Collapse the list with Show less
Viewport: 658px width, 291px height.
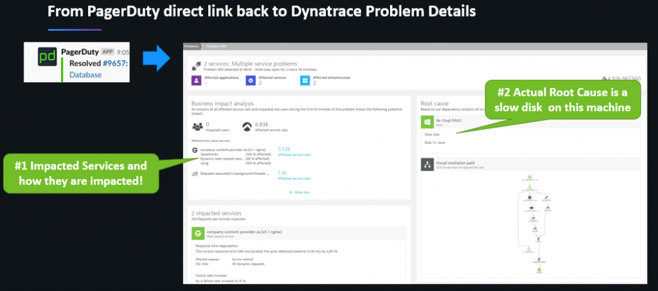[299, 192]
